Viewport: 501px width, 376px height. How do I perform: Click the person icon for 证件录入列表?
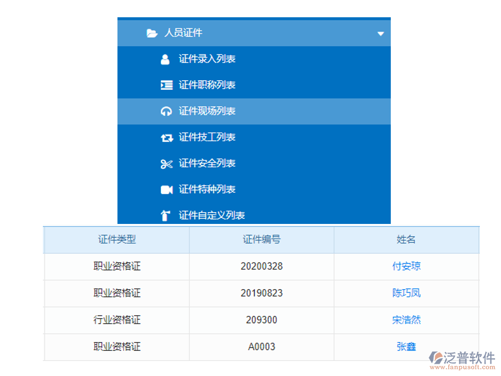tap(165, 59)
